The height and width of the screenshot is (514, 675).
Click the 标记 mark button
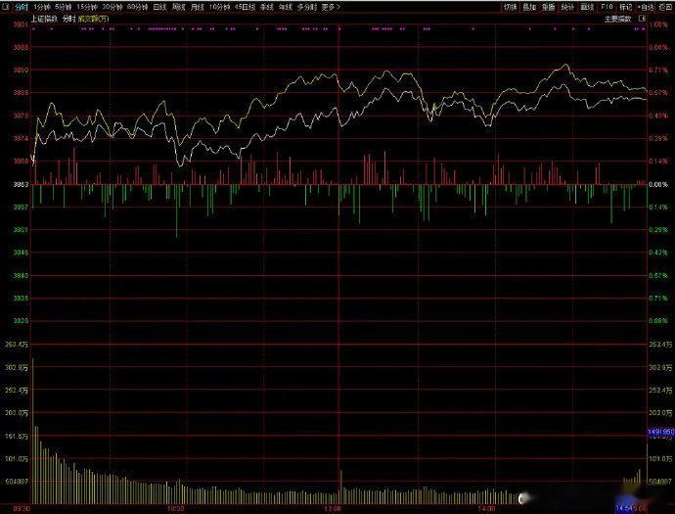pyautogui.click(x=625, y=7)
